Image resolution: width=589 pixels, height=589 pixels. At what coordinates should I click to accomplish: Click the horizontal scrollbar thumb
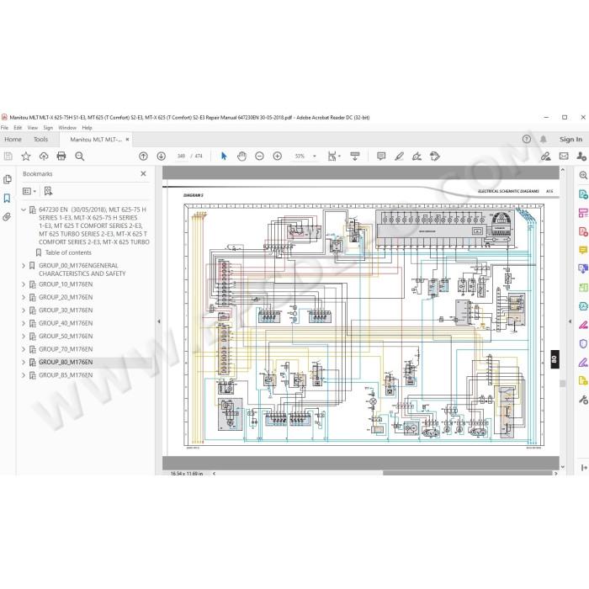coord(467,473)
